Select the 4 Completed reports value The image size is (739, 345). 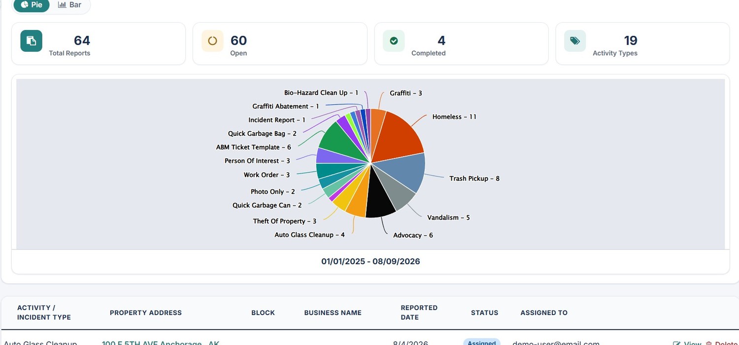pyautogui.click(x=441, y=40)
